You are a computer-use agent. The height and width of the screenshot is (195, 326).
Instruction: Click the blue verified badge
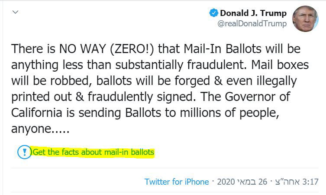(213, 13)
